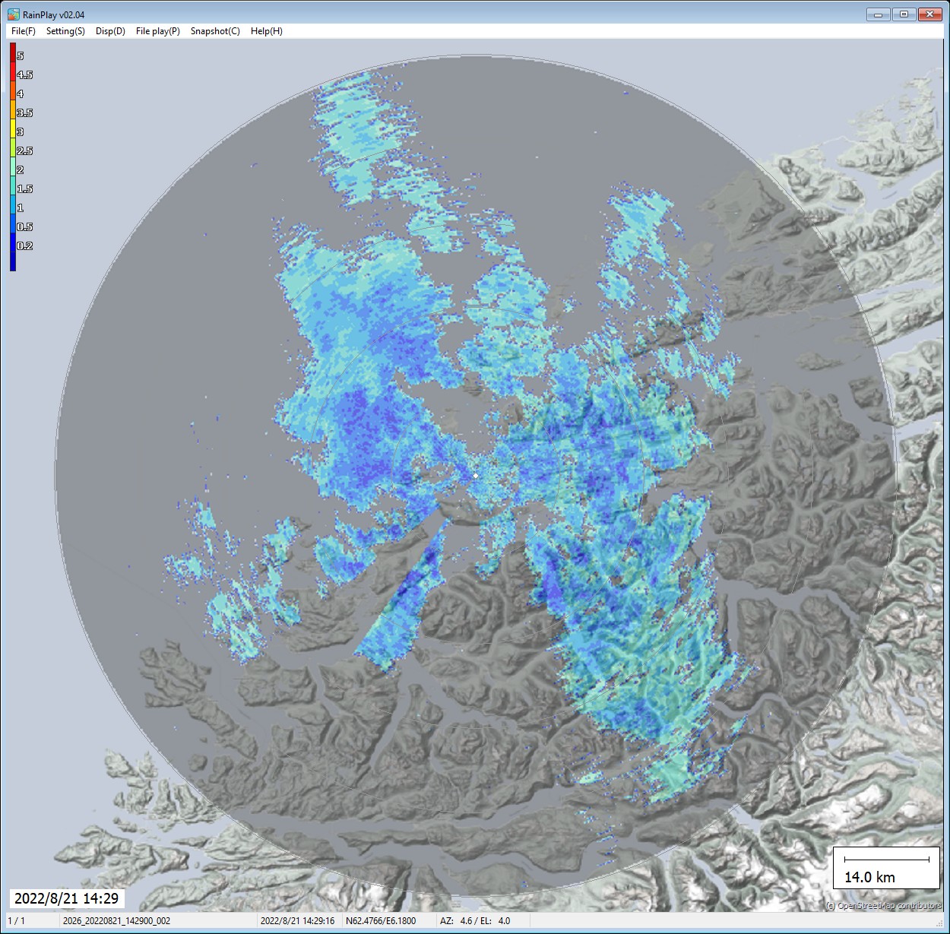Click the N62.4766/E6.1800 coordinate field
The image size is (950, 934).
tap(380, 920)
